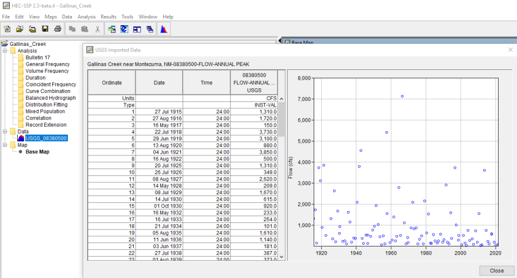Click the Tile Windows toolbar icon
This screenshot has width=517, height=278.
(x=137, y=29)
